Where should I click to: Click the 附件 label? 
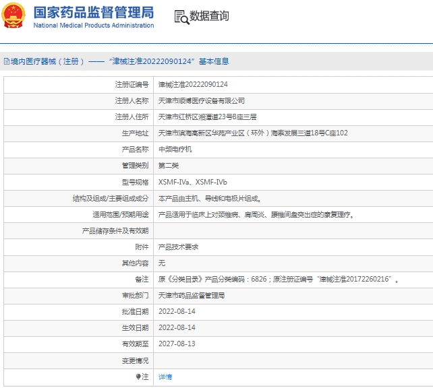pos(142,247)
